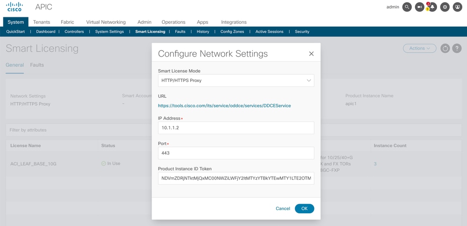This screenshot has height=226, width=467.
Task: Click the Cisco logo
Action: 15,7
